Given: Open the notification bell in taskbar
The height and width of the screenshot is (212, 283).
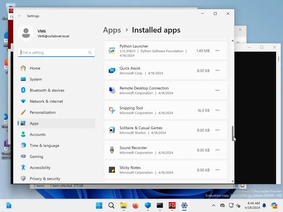Looking at the screenshot, I should [x=264, y=205].
